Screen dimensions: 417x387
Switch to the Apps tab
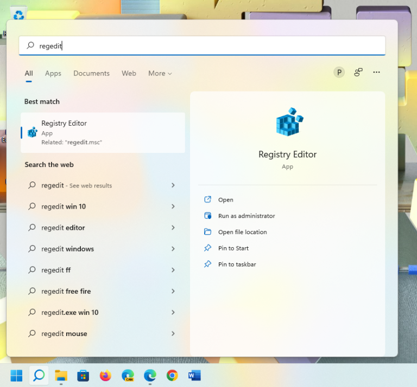pyautogui.click(x=53, y=73)
